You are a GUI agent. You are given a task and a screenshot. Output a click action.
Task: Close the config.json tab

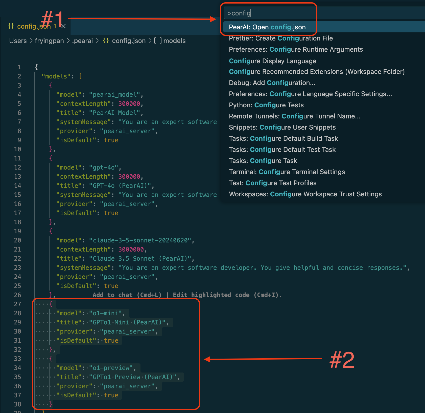pos(63,26)
